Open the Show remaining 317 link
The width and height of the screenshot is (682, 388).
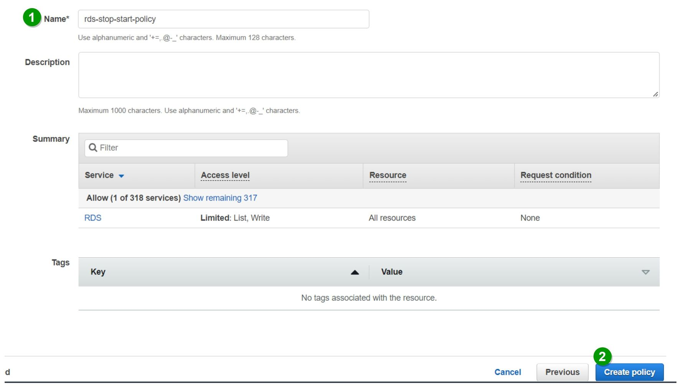(220, 198)
